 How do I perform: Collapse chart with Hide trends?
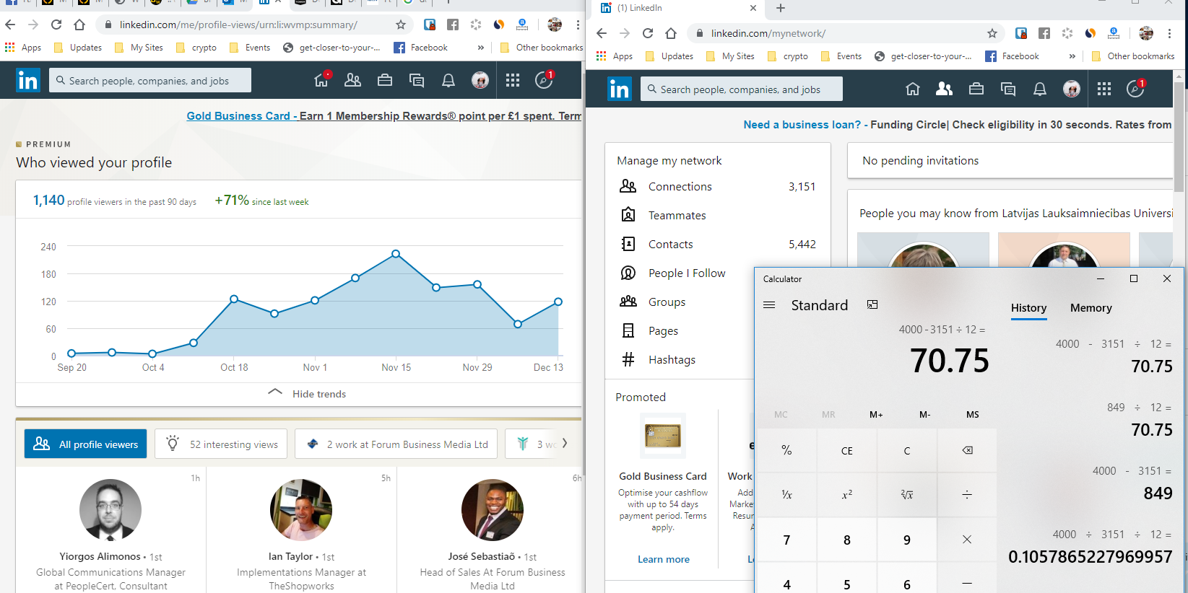click(x=306, y=394)
